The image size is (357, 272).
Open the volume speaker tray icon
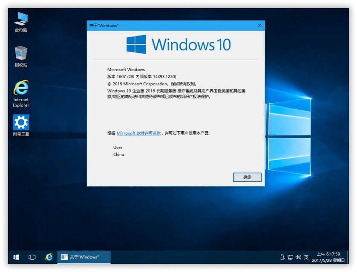click(x=298, y=257)
